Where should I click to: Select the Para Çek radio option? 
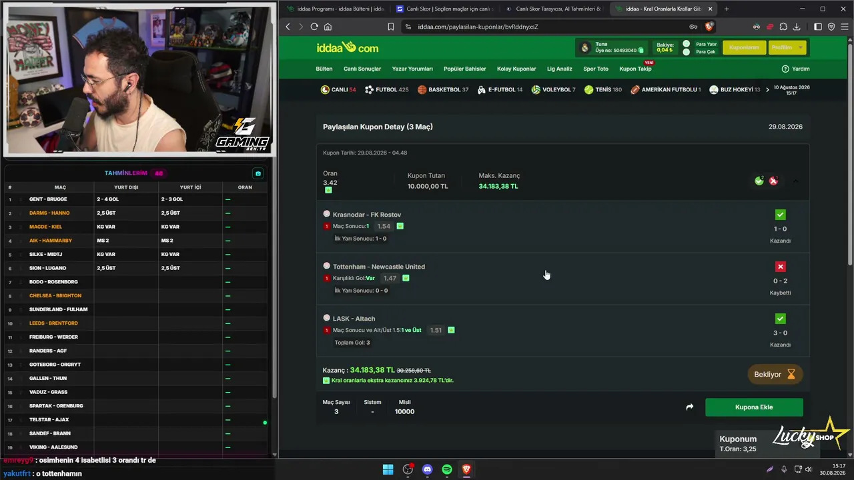(x=686, y=52)
